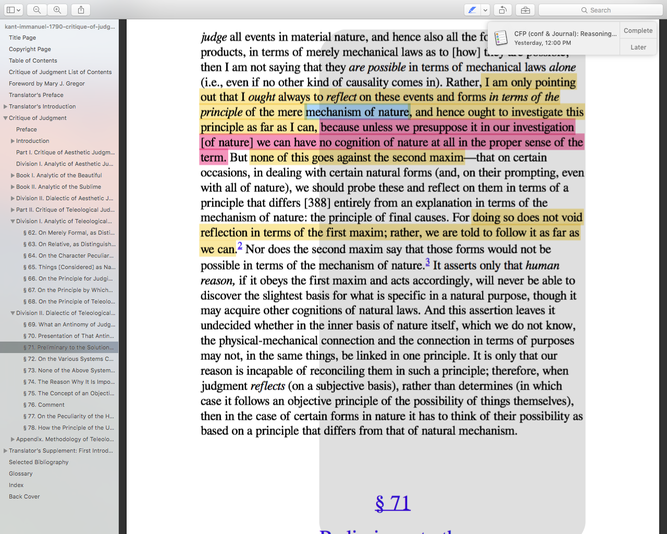667x534 pixels.
Task: Collapse Division II. Dialectic of Teleological Judgment
Action: click(13, 313)
